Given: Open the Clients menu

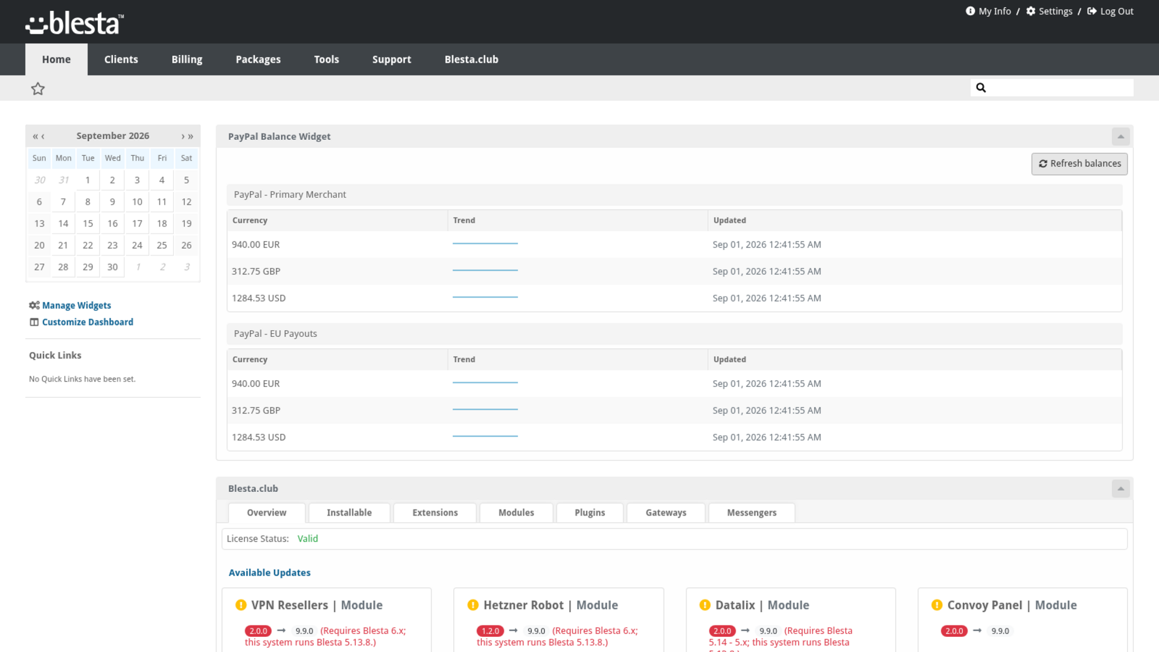Looking at the screenshot, I should click(121, 59).
